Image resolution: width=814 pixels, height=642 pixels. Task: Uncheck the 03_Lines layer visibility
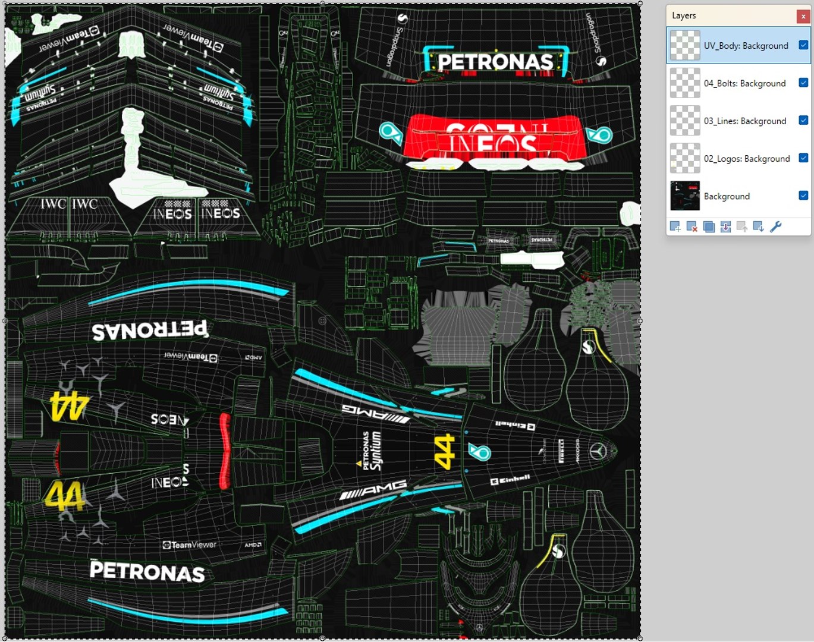click(x=803, y=120)
